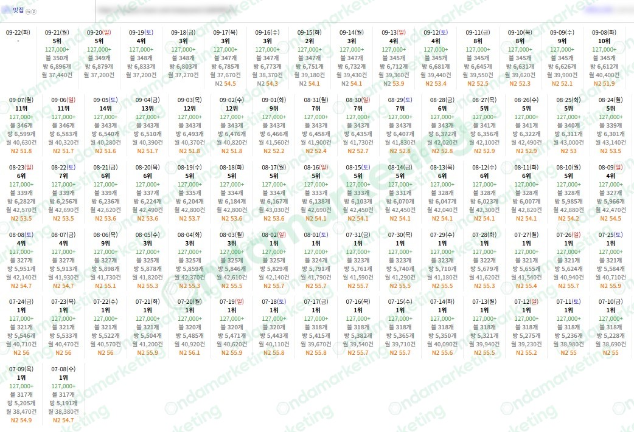Click the 09-20(일) date label

coord(99,32)
